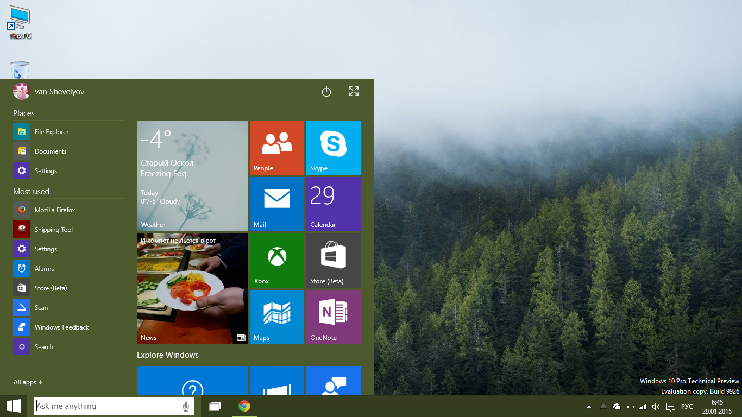Viewport: 742px width, 417px height.
Task: Click the Windows Start button
Action: pos(14,406)
